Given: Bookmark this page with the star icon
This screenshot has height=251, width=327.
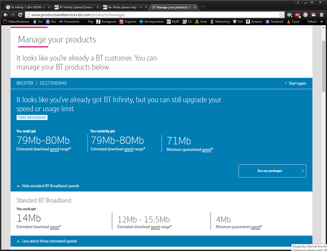Looking at the screenshot, I should click(281, 15).
